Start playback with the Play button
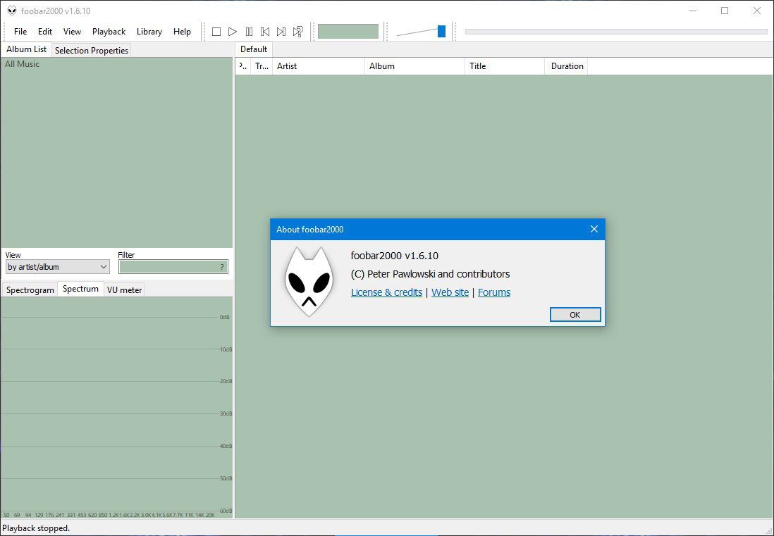This screenshot has height=536, width=774. click(x=233, y=32)
